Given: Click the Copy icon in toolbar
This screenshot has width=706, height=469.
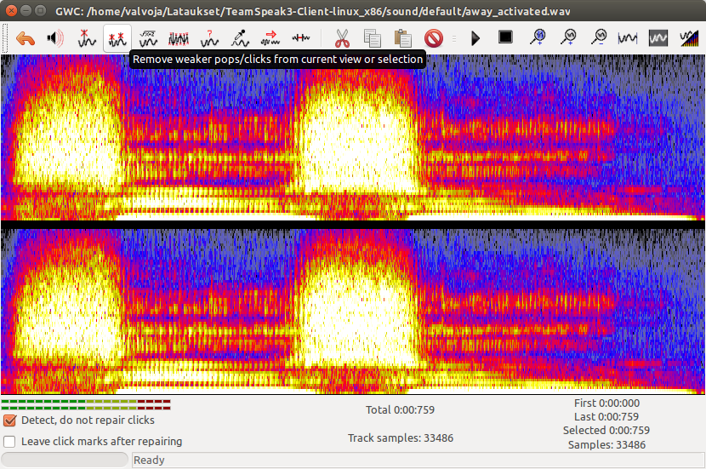Looking at the screenshot, I should [372, 38].
